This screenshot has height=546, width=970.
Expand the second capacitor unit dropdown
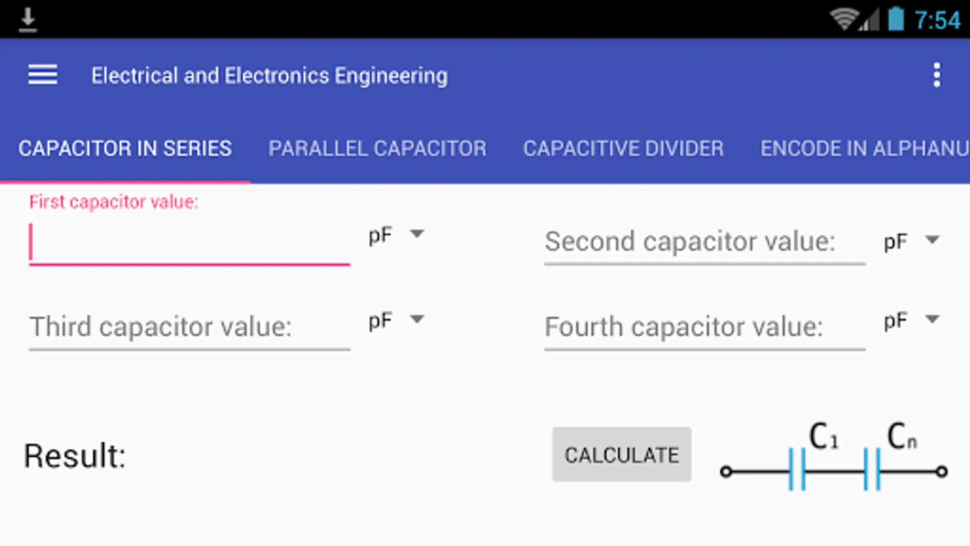point(912,241)
